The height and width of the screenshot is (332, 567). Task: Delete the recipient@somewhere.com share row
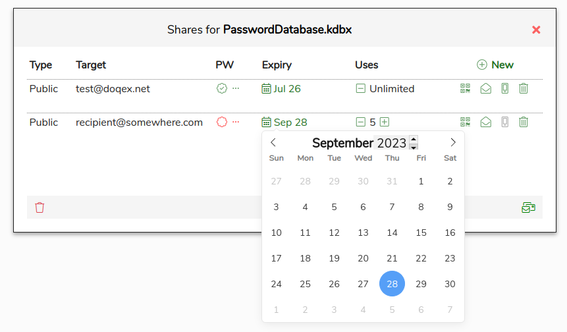click(x=524, y=122)
